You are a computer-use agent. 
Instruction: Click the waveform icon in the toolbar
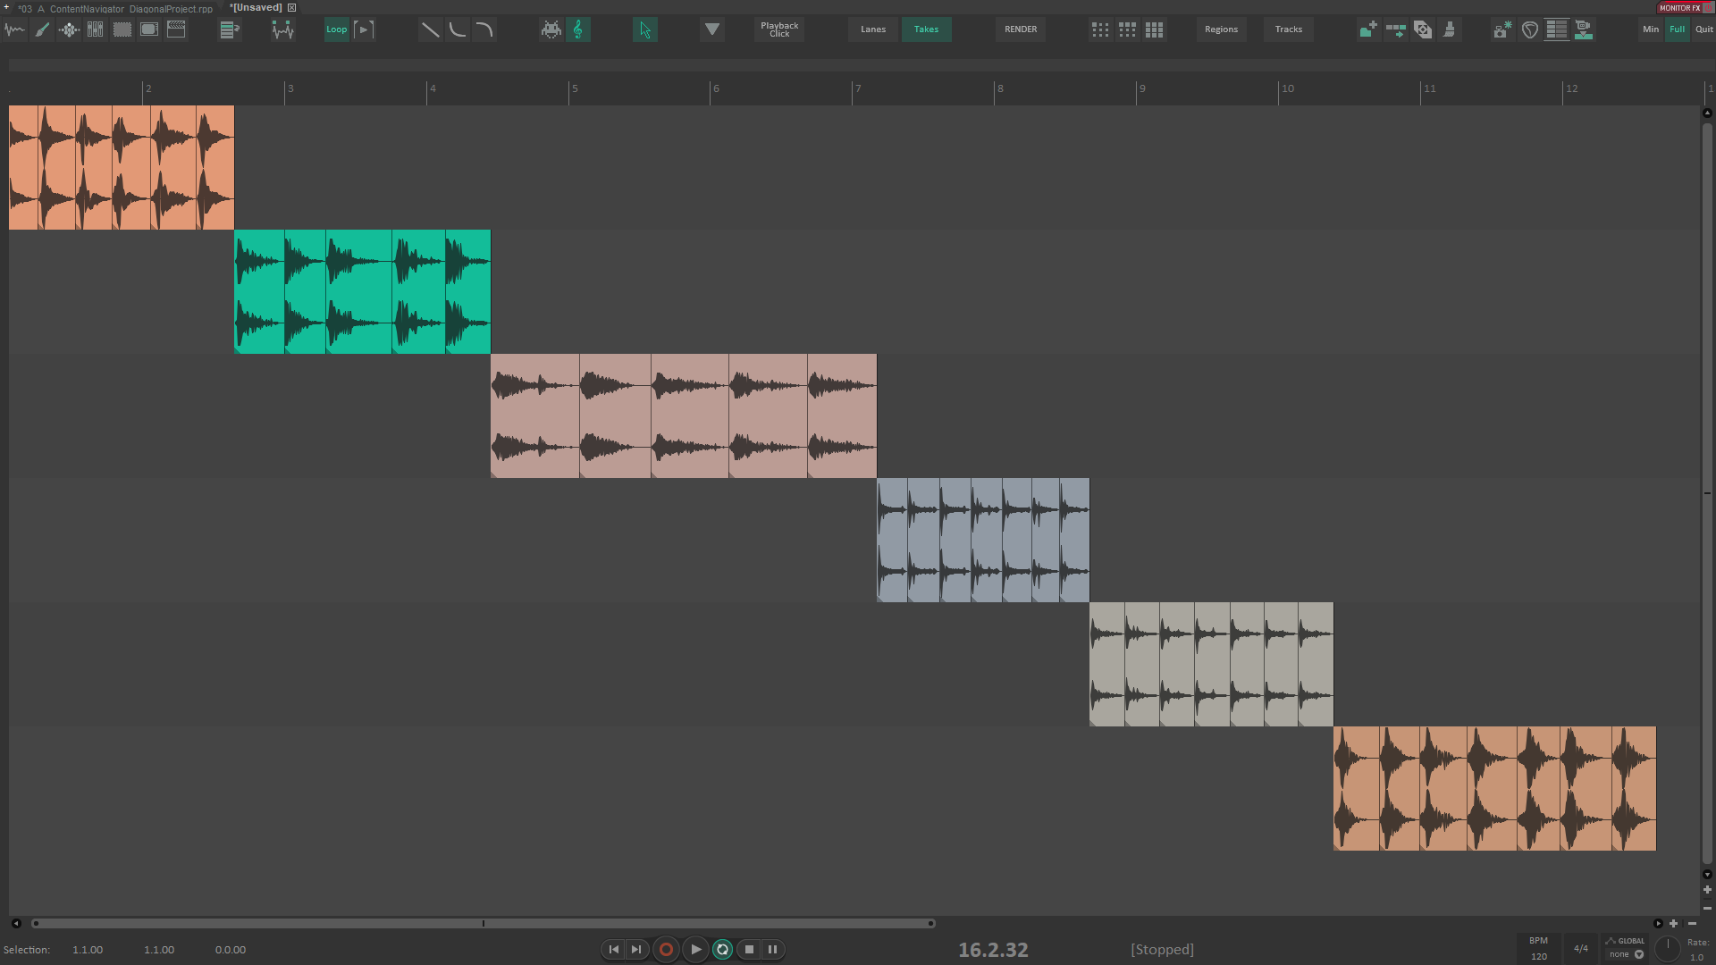tap(15, 29)
